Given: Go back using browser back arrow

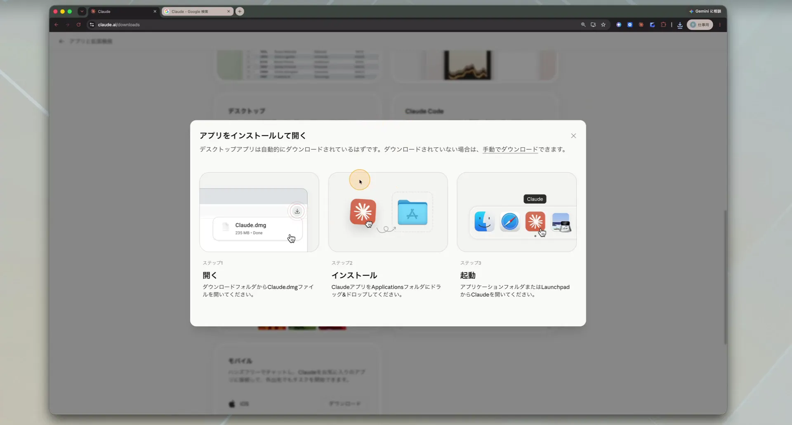Looking at the screenshot, I should click(57, 25).
